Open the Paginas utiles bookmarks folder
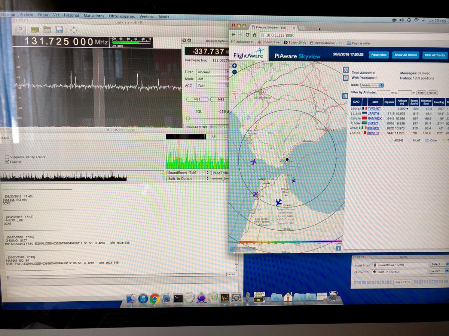The width and height of the screenshot is (449, 336). pyautogui.click(x=358, y=43)
